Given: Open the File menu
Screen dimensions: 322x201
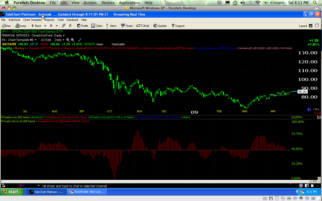Looking at the screenshot, I should tap(3, 20).
